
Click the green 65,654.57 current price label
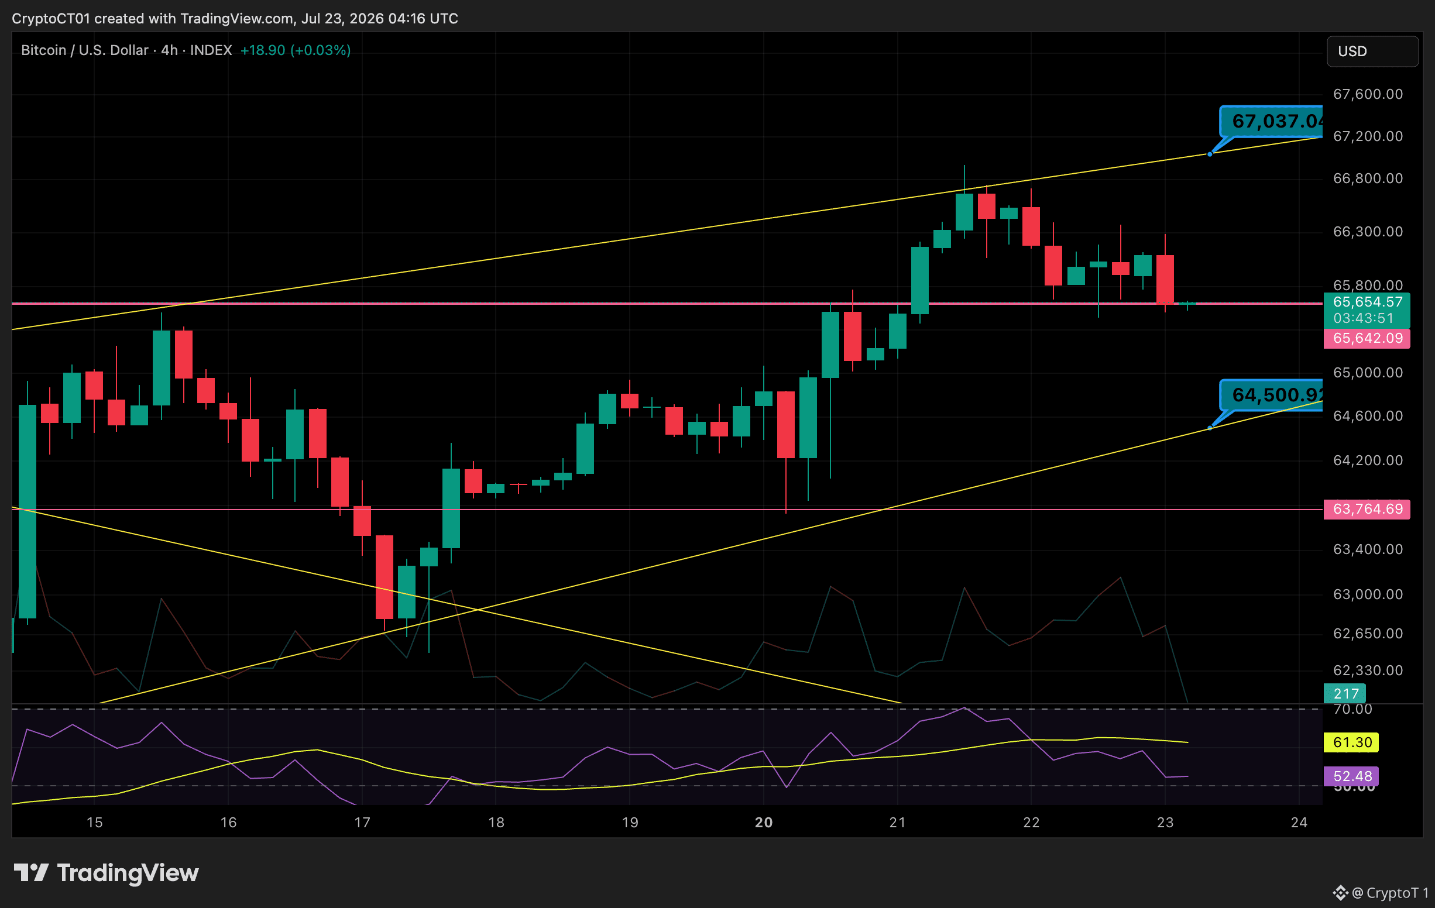point(1367,302)
